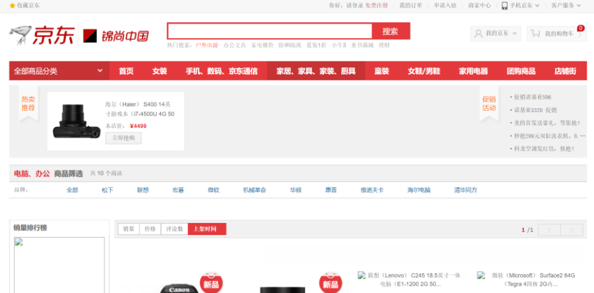Filter brand by 松下
The image size is (594, 293).
108,190
